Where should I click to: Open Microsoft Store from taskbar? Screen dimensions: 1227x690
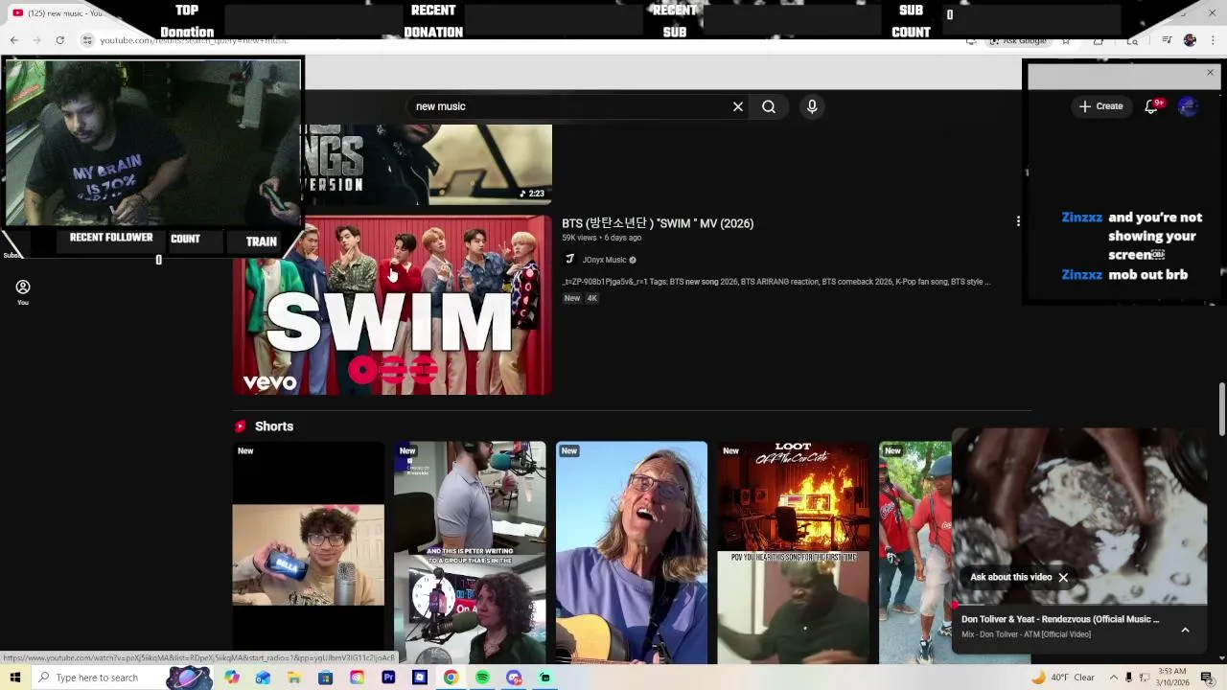(x=326, y=678)
